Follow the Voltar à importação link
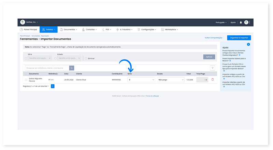273x150 pixels. 213,38
